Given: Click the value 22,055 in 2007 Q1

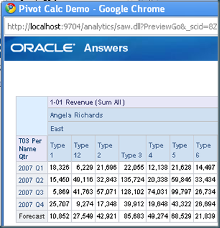Looking at the screenshot, I should coord(134,167).
